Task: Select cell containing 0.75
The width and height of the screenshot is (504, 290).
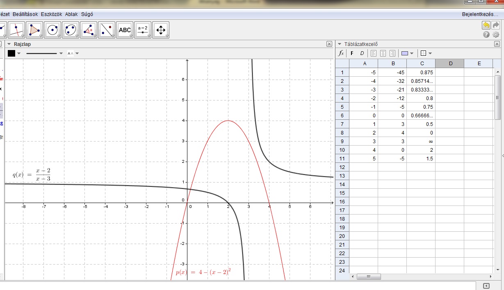Action: click(x=421, y=107)
